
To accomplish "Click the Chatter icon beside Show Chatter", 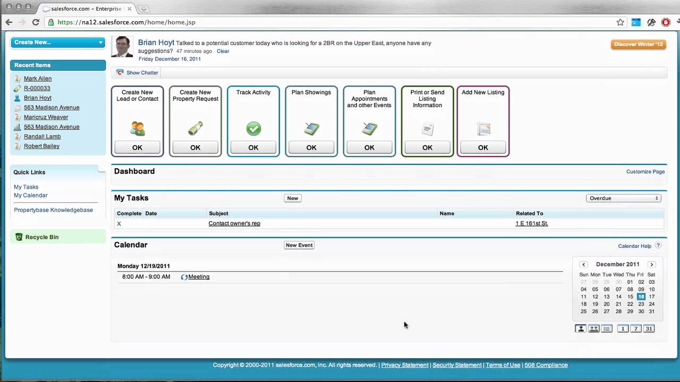I will 120,73.
